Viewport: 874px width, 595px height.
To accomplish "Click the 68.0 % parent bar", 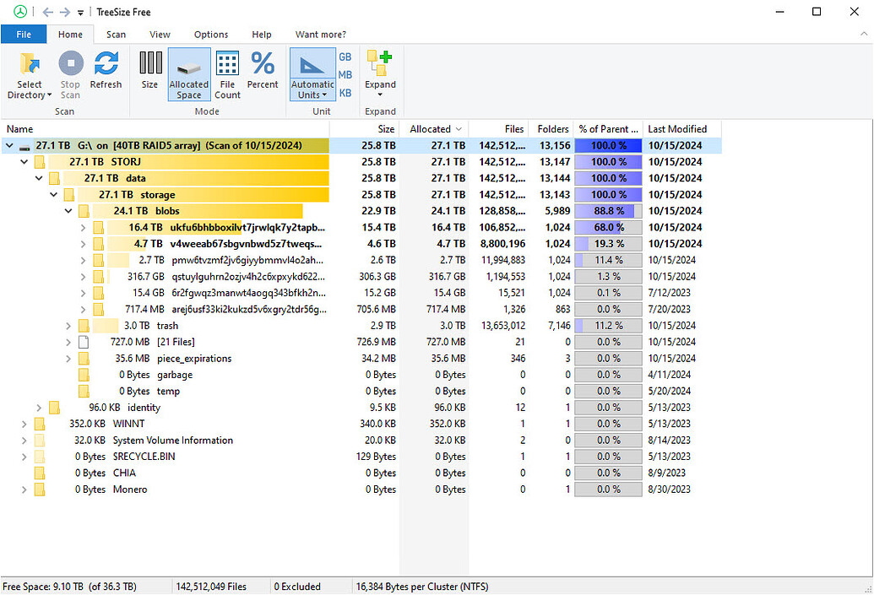I will point(608,227).
